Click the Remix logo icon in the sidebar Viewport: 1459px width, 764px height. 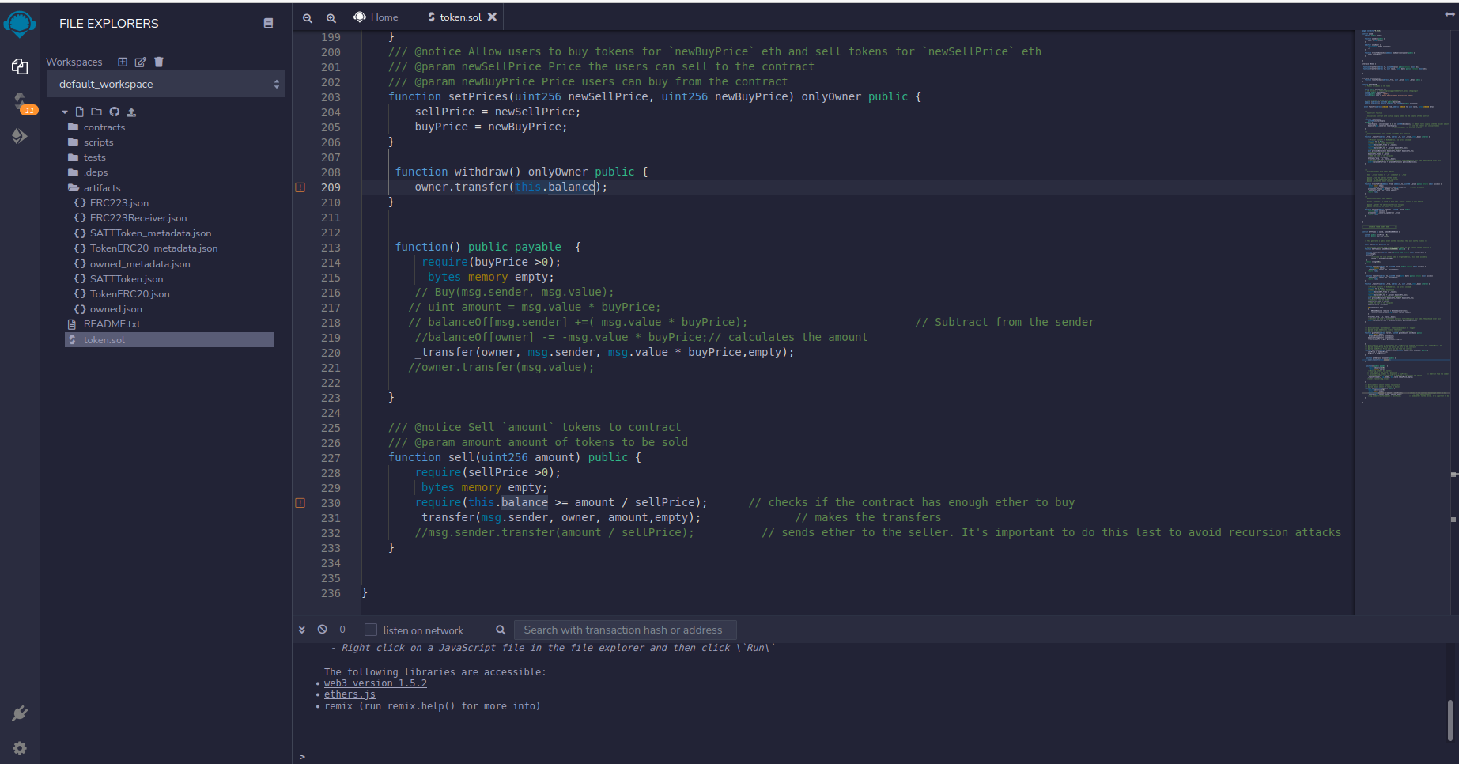click(20, 23)
